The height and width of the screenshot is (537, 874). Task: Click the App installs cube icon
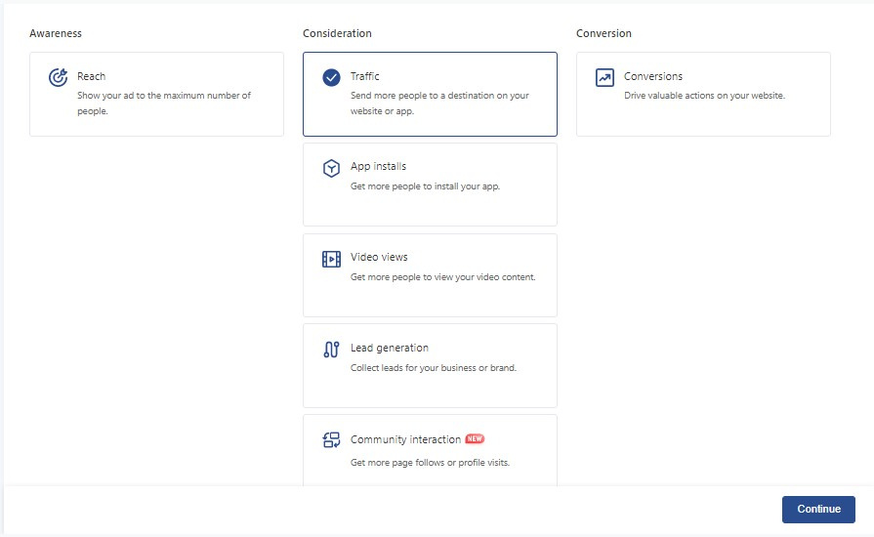(x=331, y=168)
